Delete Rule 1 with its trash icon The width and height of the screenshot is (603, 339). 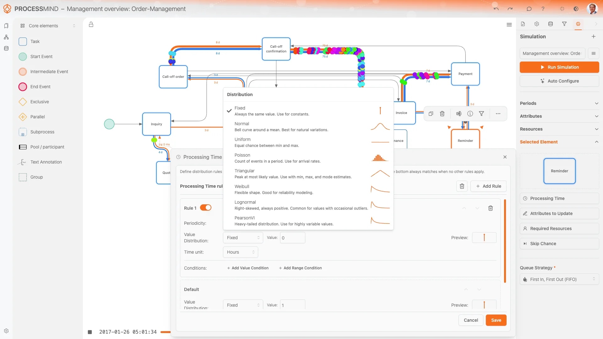click(x=490, y=208)
